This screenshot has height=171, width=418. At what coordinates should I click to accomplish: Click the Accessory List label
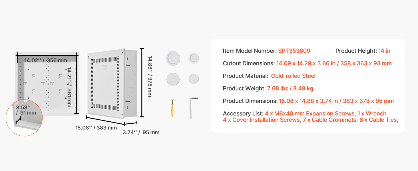coord(243,113)
